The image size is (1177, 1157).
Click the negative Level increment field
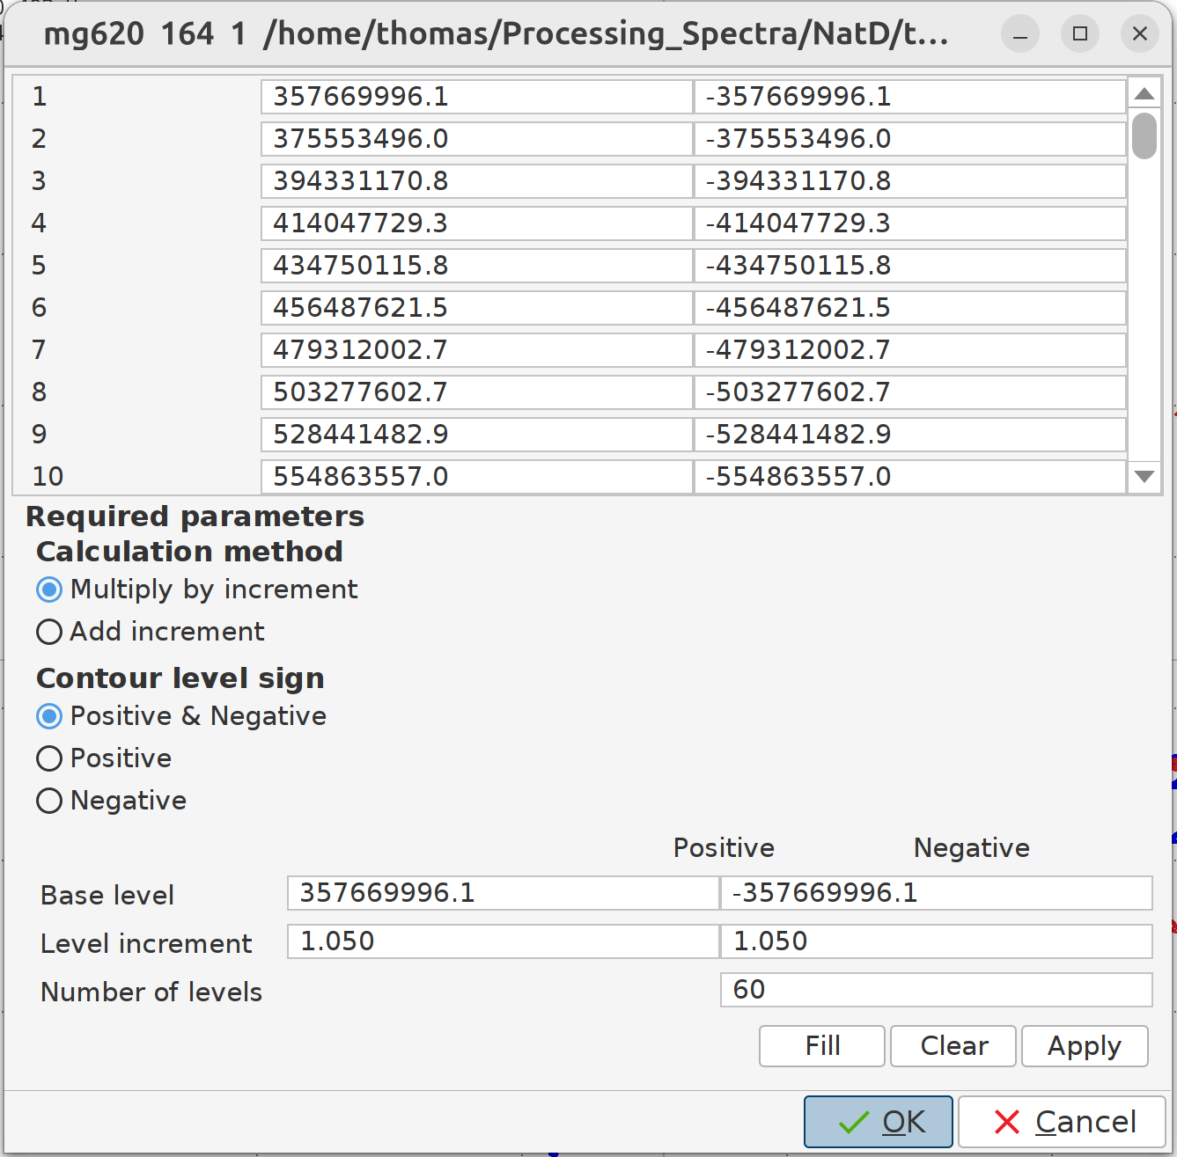click(935, 941)
